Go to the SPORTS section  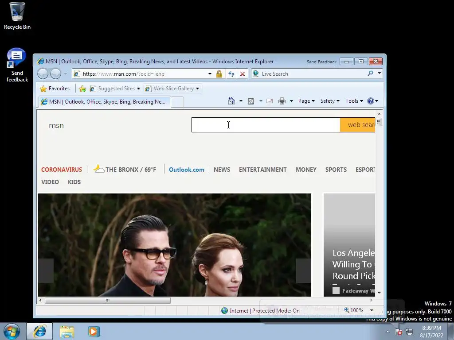[x=336, y=170]
